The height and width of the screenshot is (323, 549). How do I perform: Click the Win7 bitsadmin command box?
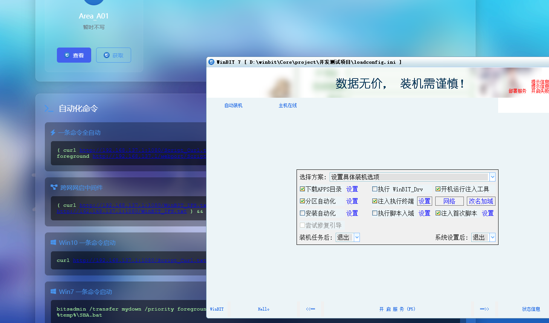[128, 312]
